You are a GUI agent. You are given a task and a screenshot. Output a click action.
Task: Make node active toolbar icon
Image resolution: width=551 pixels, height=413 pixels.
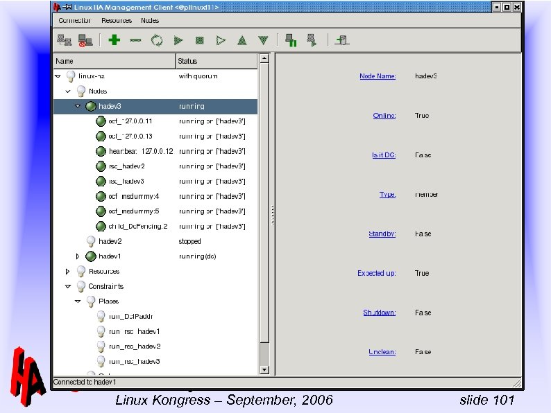pos(312,40)
